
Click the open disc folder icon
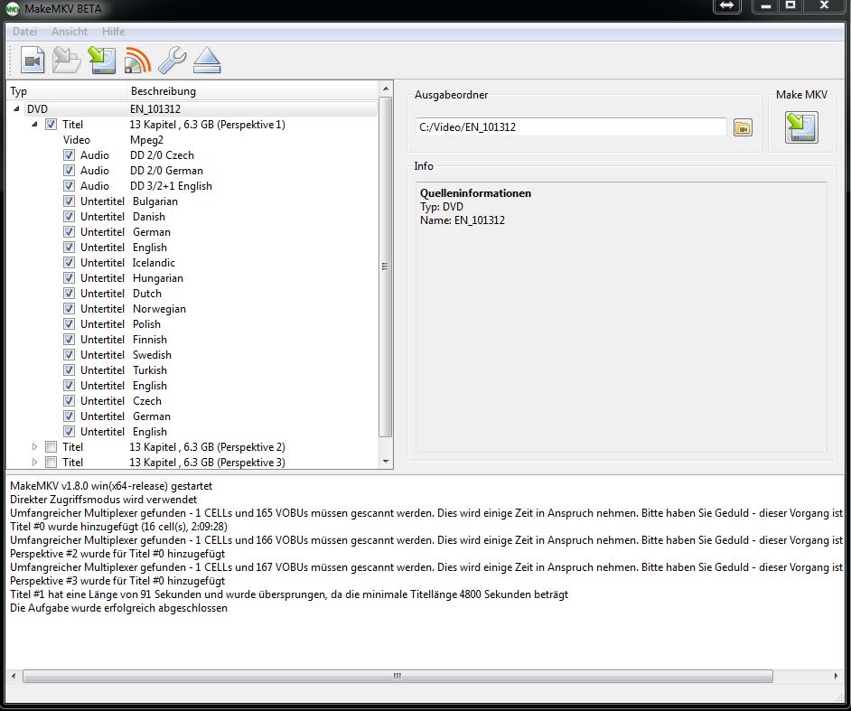coord(67,61)
